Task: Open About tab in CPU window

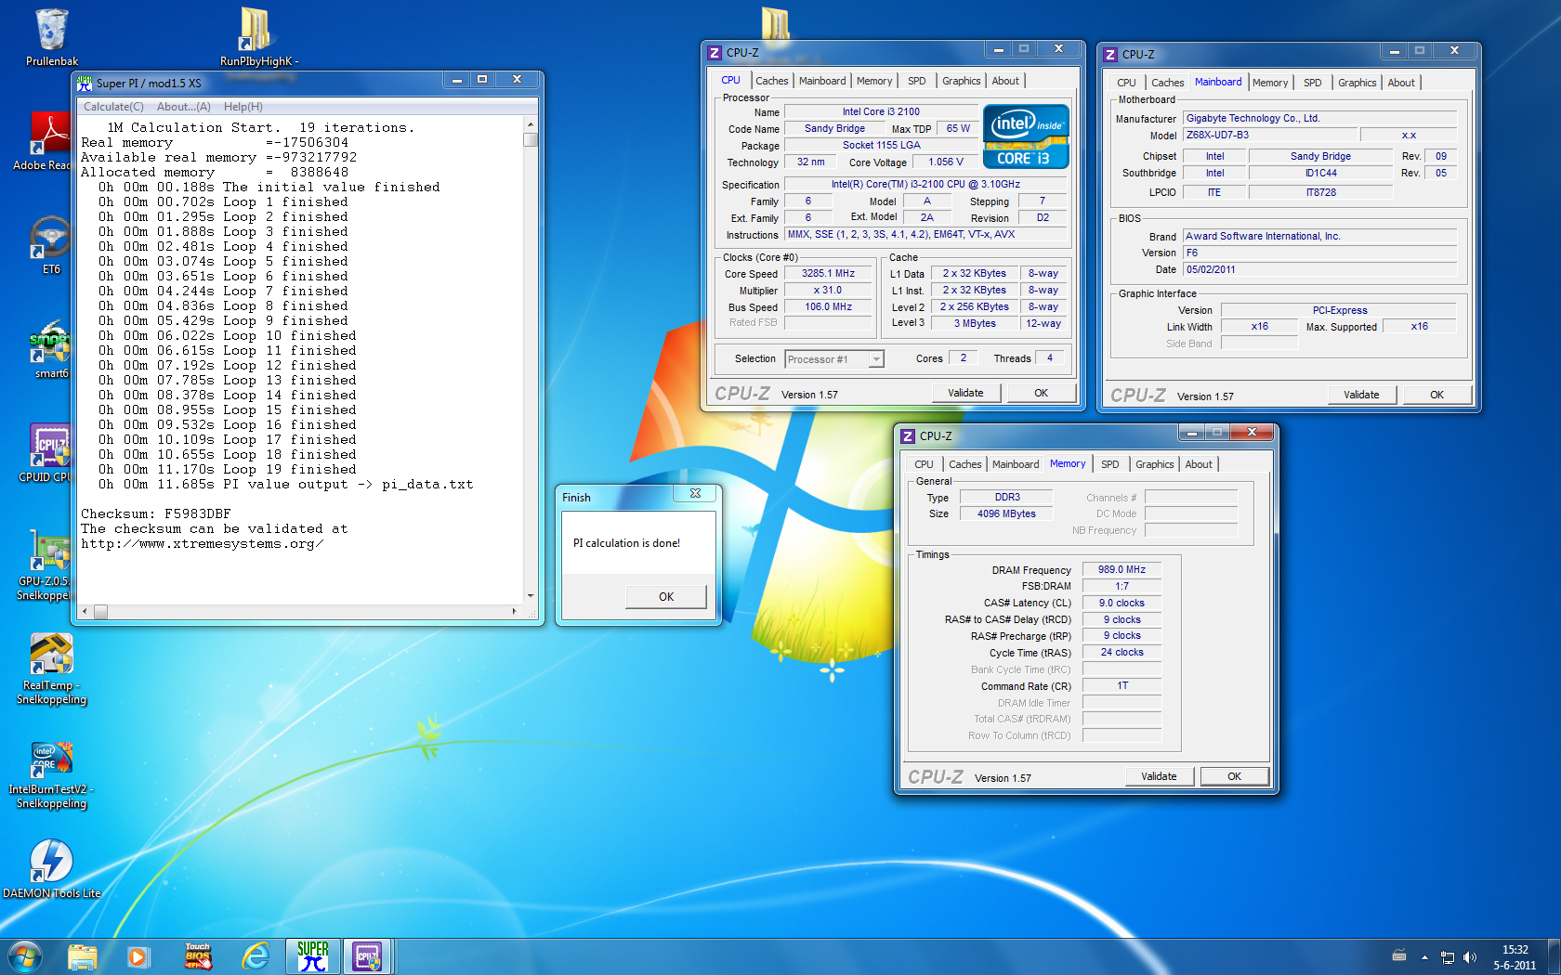Action: click(1005, 81)
